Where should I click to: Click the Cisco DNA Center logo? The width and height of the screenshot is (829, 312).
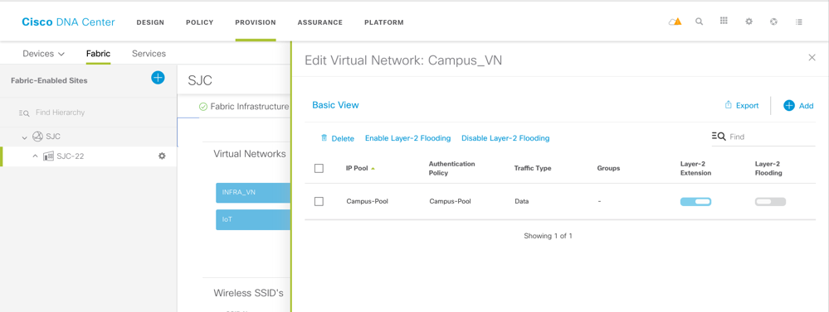click(x=68, y=22)
